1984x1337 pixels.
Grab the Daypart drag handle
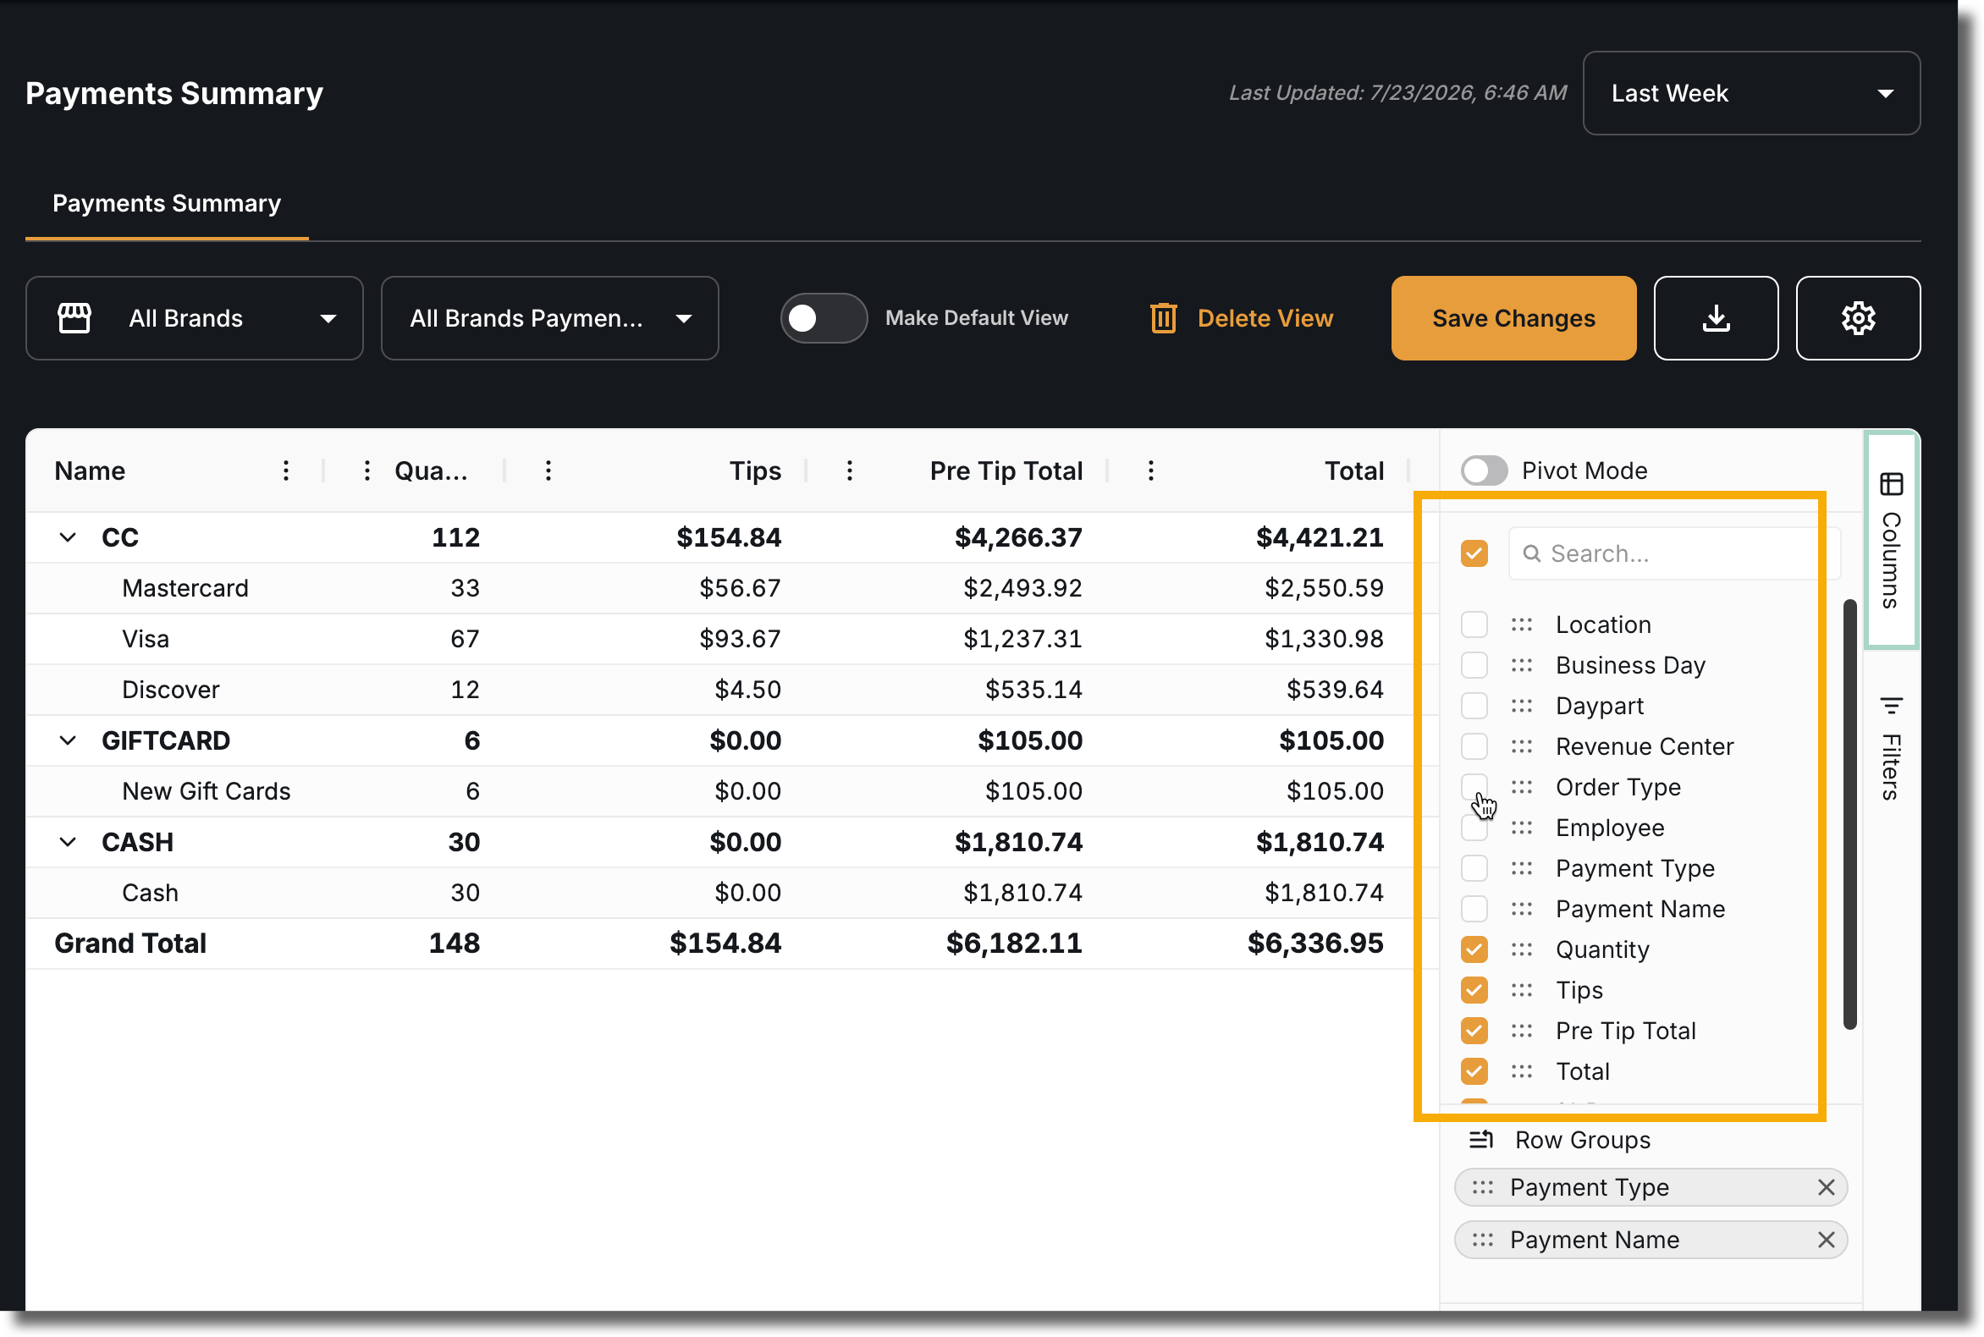coord(1522,706)
